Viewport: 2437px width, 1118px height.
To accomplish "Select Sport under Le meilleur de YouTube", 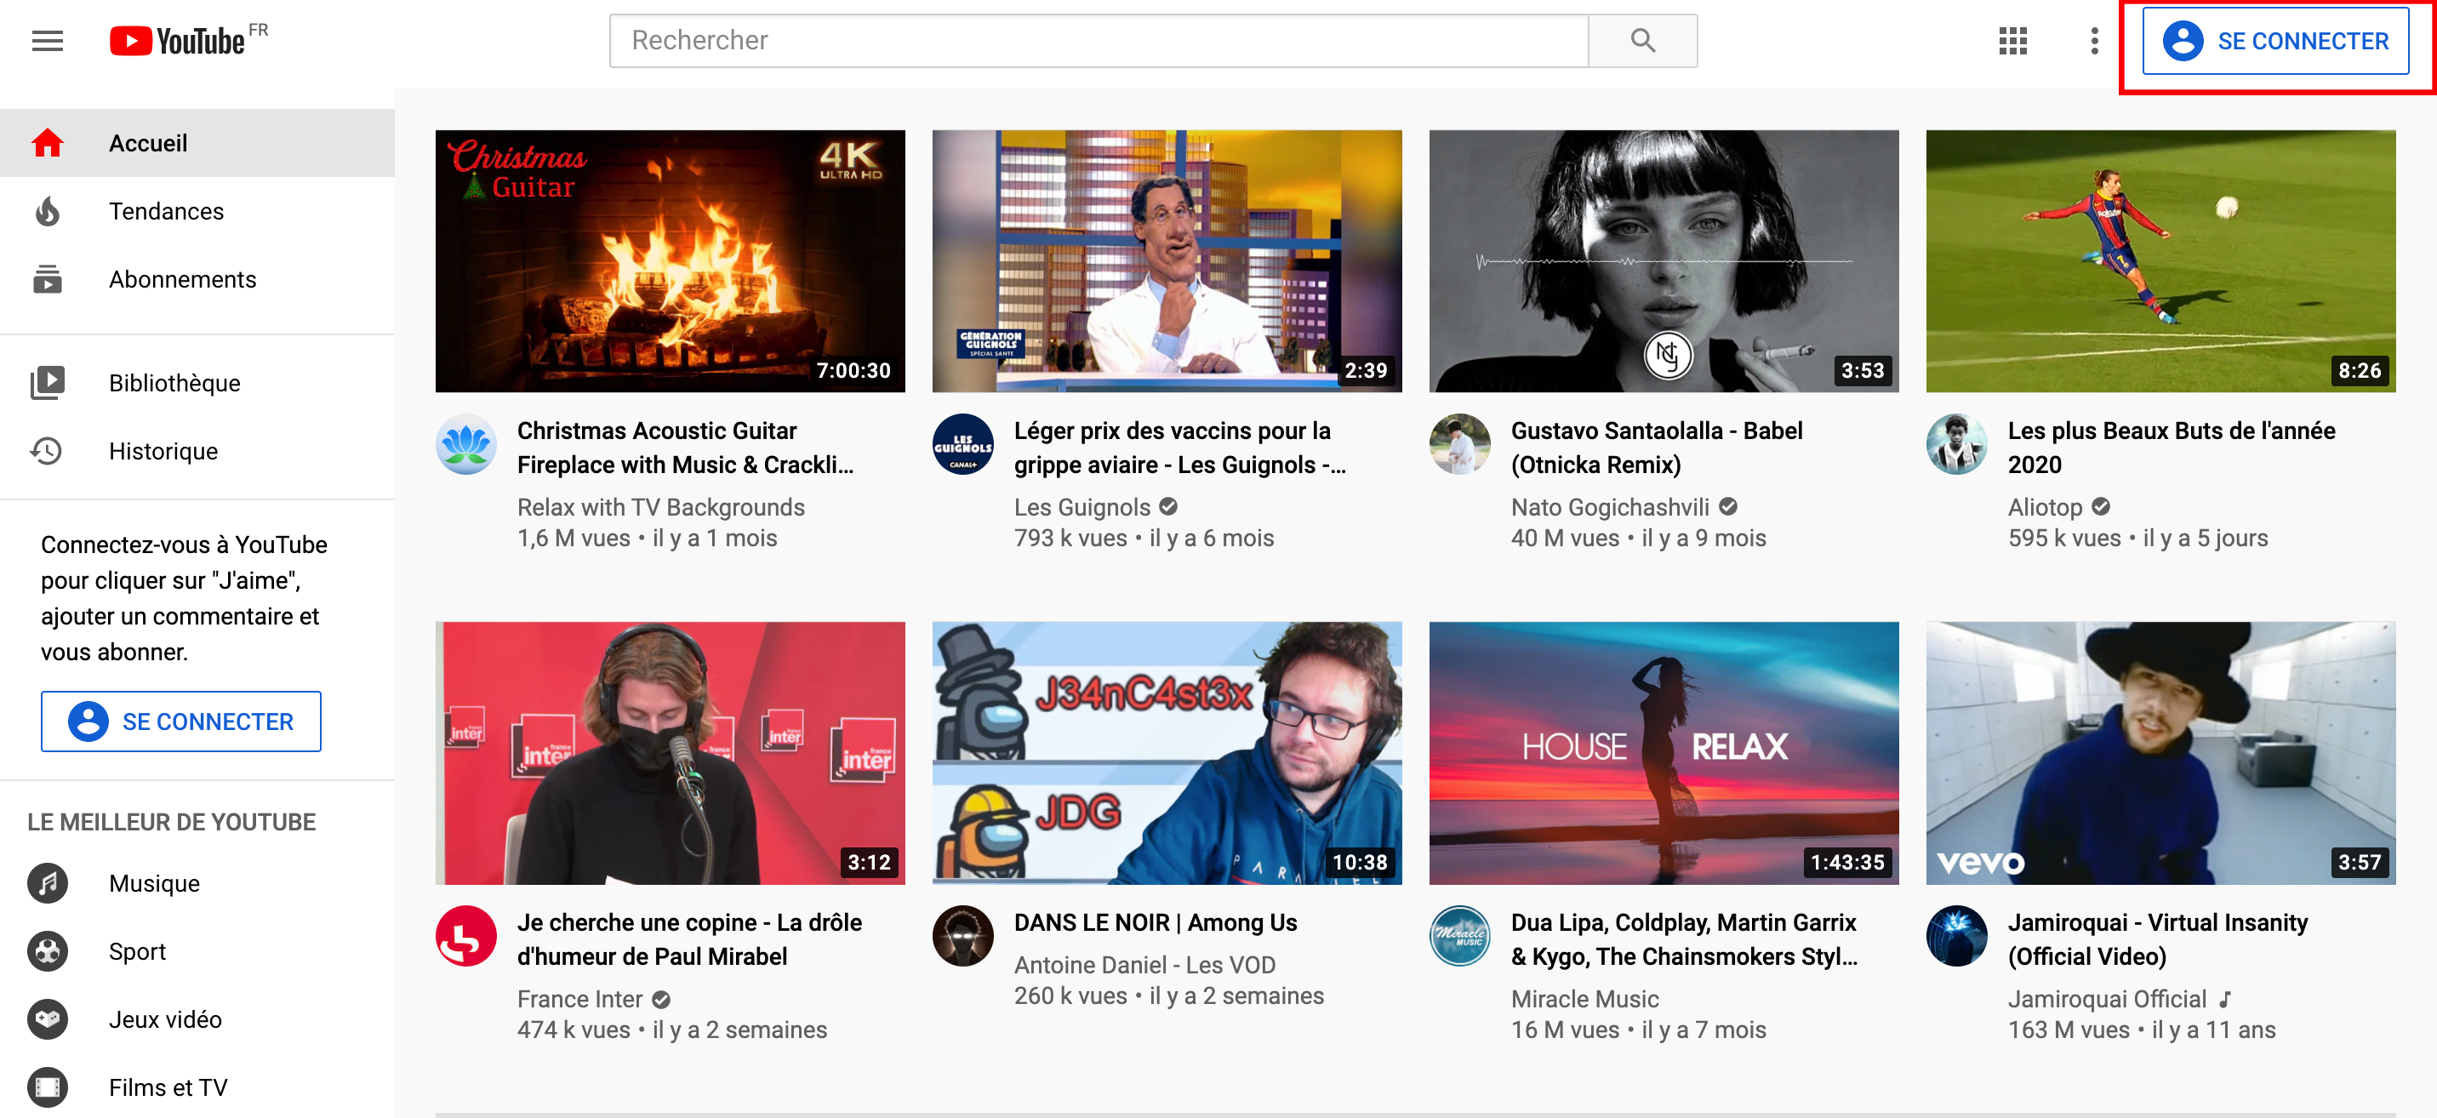I will coord(197,951).
